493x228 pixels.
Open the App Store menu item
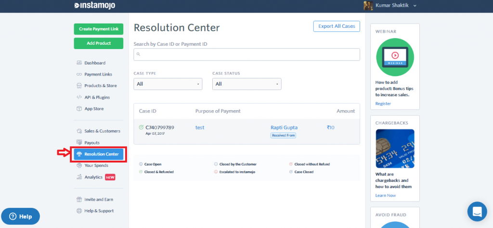94,109
